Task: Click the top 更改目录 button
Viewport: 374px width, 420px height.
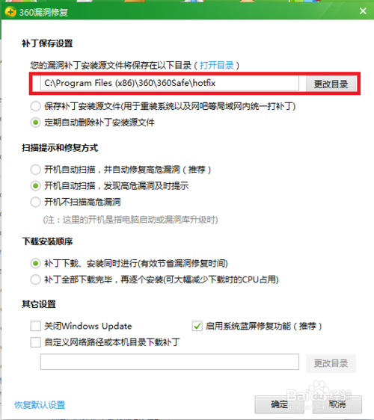Action: [x=331, y=84]
